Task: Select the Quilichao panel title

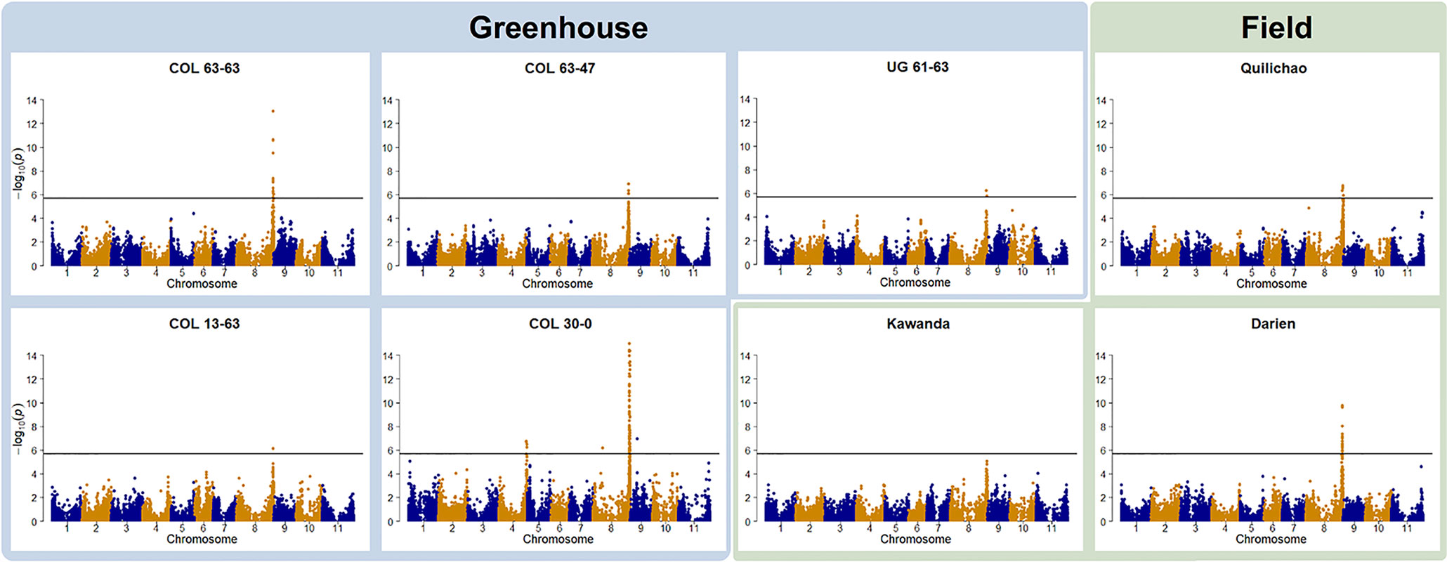Action: coord(1274,68)
